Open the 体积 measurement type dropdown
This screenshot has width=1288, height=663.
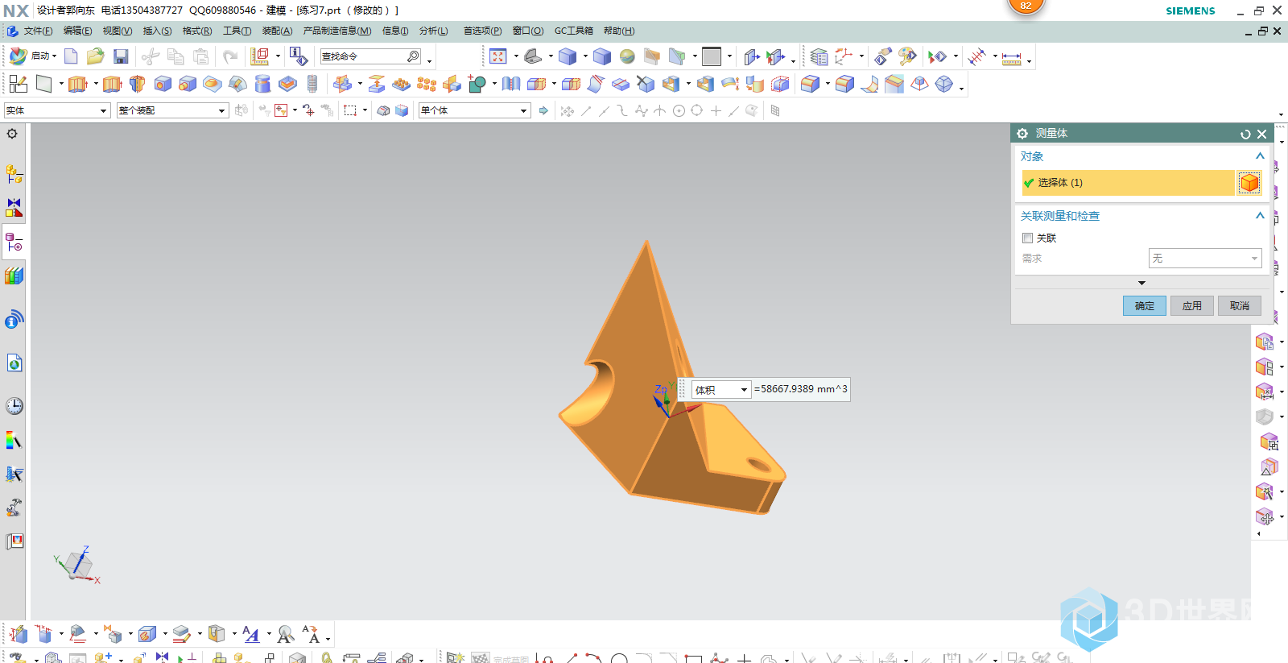pyautogui.click(x=721, y=390)
